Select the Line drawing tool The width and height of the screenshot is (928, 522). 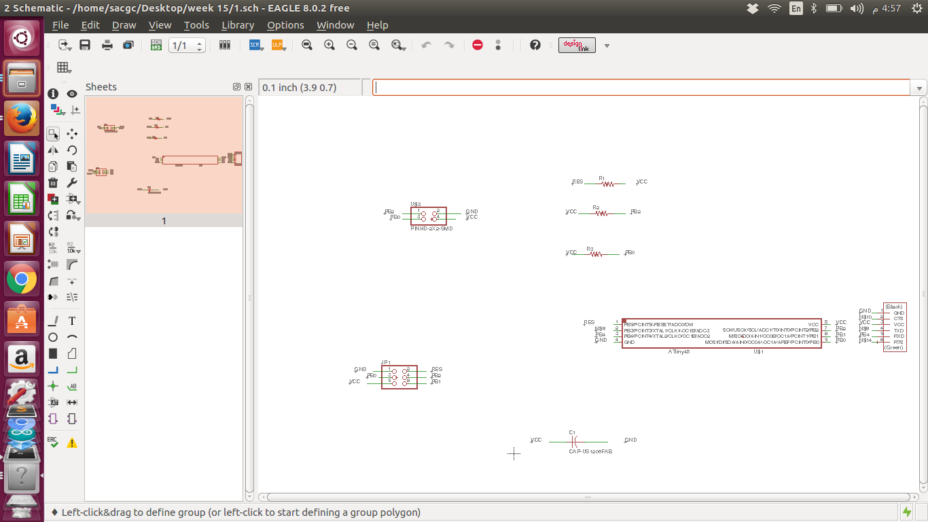[53, 321]
